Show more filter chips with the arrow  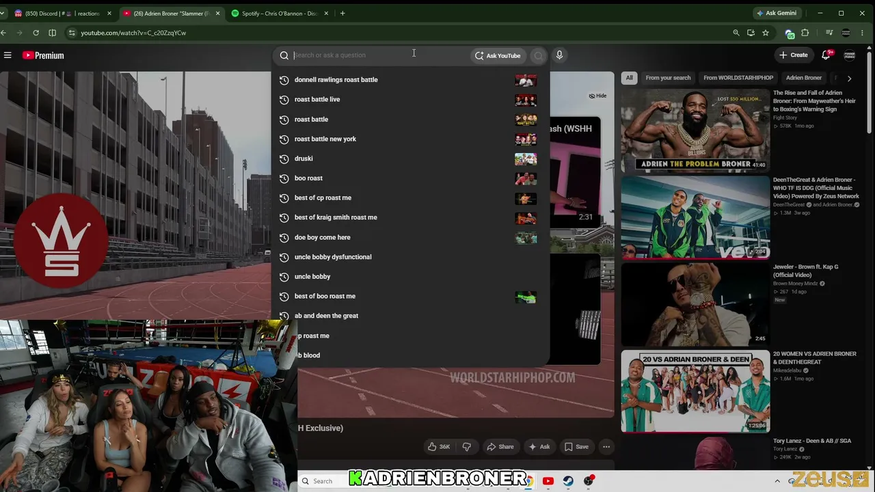coord(849,78)
